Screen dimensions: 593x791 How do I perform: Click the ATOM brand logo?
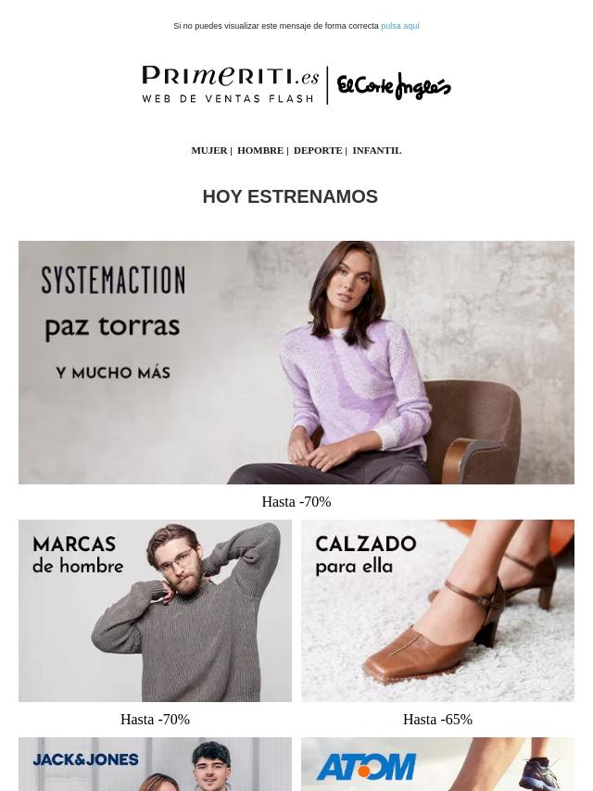pyautogui.click(x=366, y=767)
